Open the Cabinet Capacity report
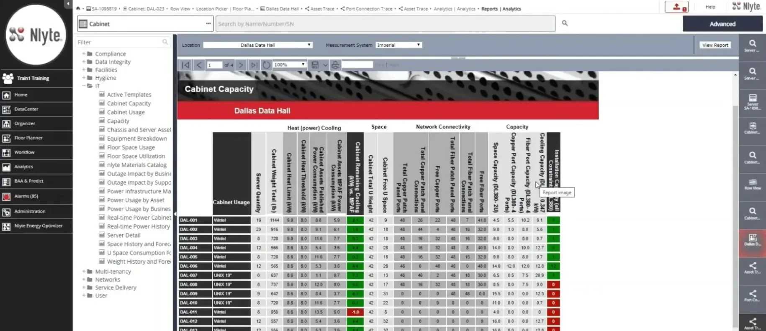Screen dimensions: 766x331 129,103
